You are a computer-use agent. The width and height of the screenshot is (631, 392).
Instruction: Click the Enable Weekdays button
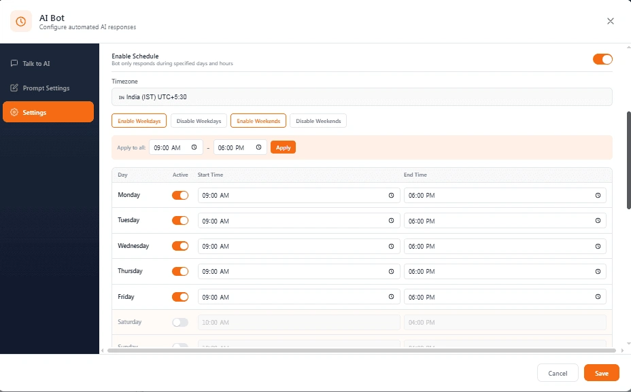139,120
